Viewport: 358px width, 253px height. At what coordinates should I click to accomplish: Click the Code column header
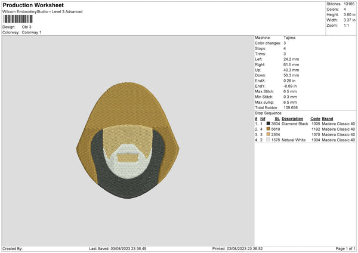[x=315, y=119]
